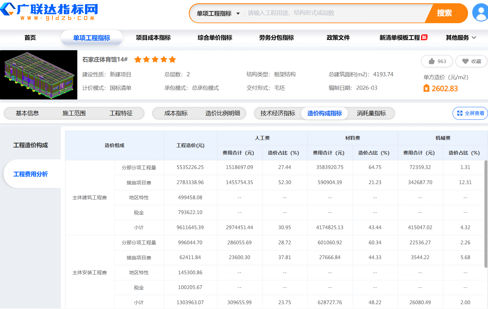
Task: Open 劳务分包指标 in the navigation
Action: coord(277,38)
